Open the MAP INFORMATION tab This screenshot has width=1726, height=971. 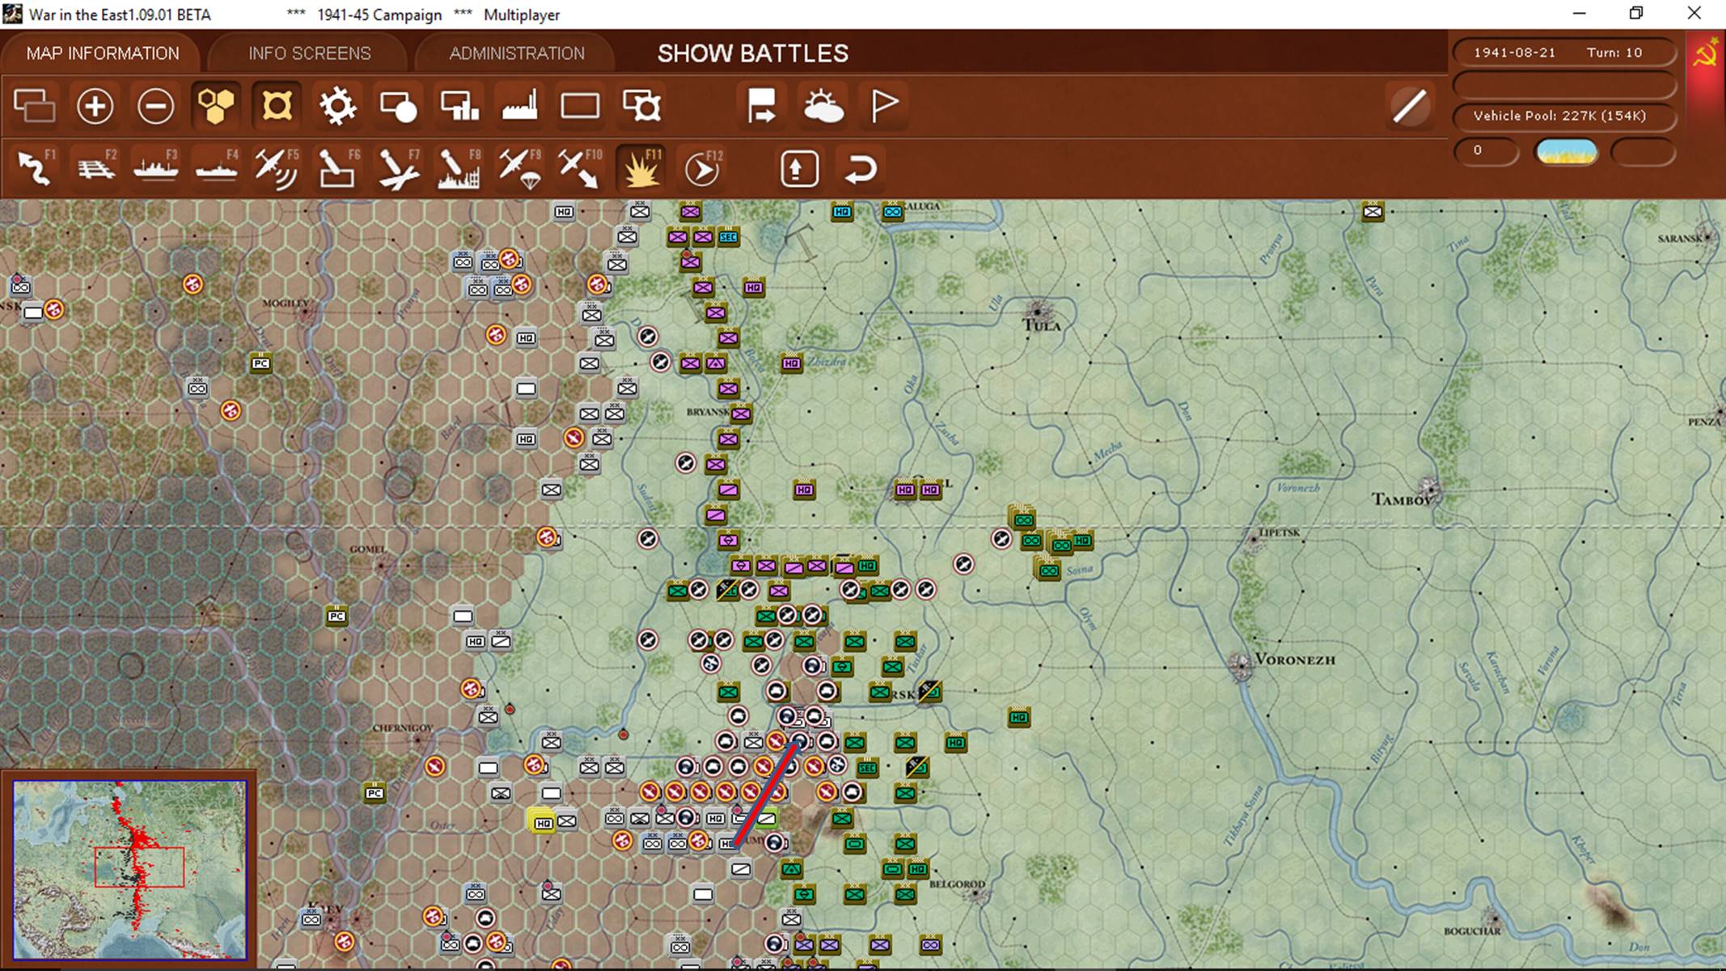(x=103, y=53)
